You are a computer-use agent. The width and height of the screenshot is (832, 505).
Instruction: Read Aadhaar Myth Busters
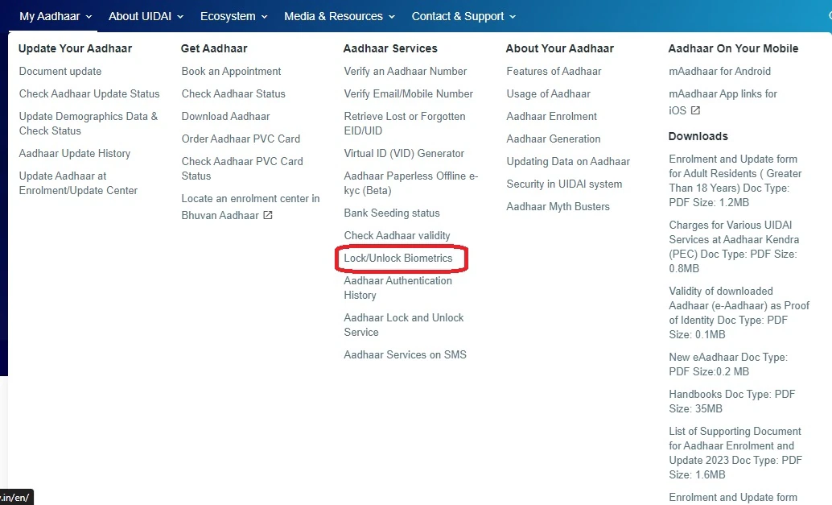(x=558, y=206)
